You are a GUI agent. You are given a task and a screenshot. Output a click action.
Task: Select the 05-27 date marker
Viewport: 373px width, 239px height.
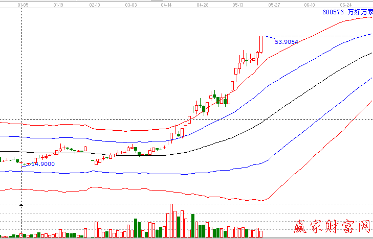click(x=274, y=4)
